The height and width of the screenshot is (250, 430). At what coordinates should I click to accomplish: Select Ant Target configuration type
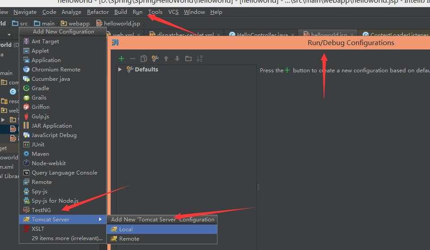tap(63, 42)
